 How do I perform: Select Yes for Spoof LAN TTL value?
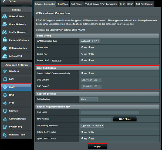pyautogui.click(x=82, y=138)
